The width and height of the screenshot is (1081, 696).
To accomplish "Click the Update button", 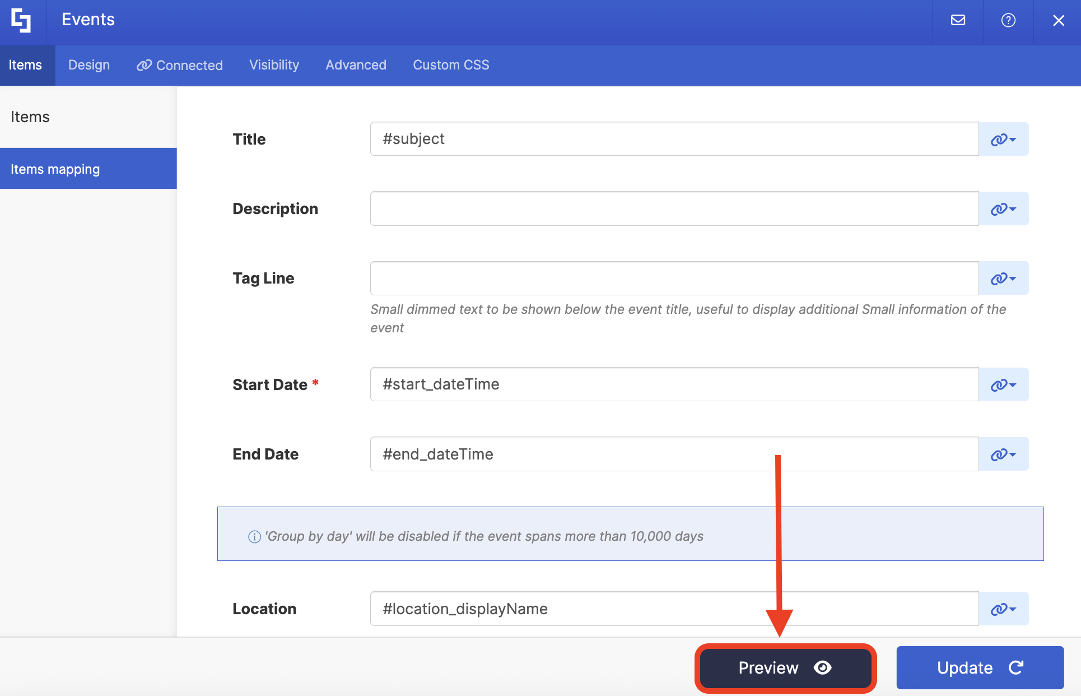I will click(980, 667).
